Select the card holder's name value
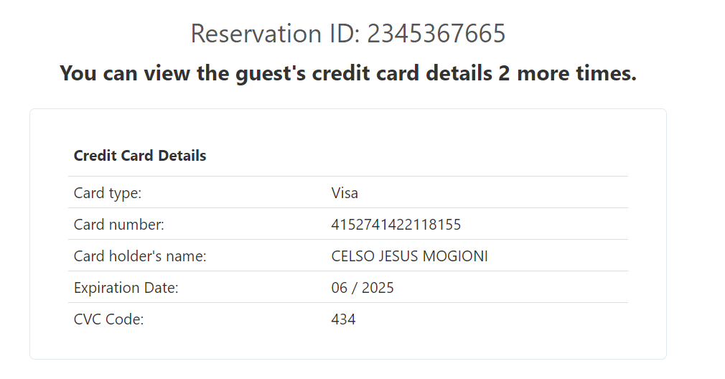 click(409, 256)
